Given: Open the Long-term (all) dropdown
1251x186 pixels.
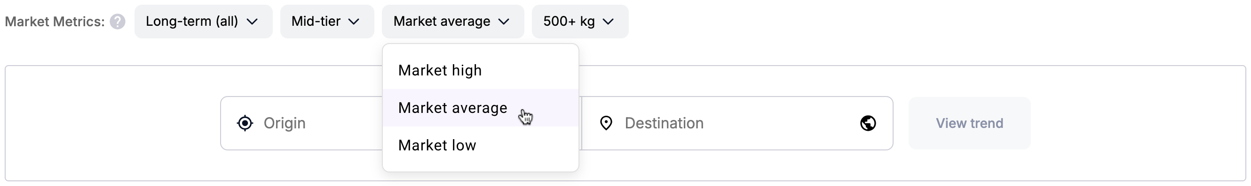Looking at the screenshot, I should pyautogui.click(x=204, y=21).
